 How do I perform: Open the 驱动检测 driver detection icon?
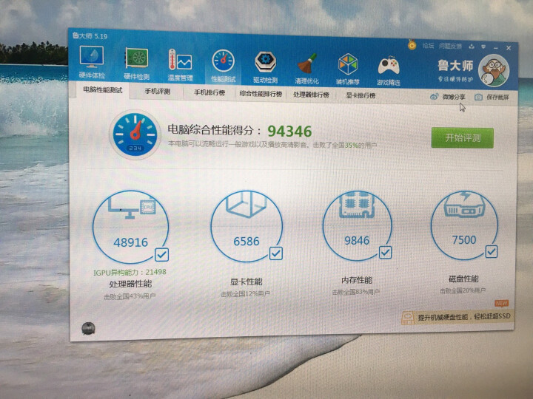266,67
